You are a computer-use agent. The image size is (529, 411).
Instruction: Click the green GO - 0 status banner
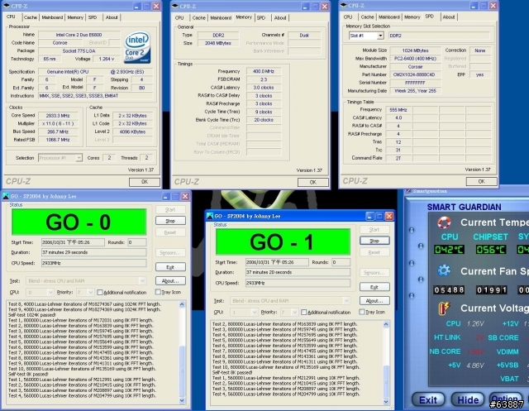click(79, 222)
